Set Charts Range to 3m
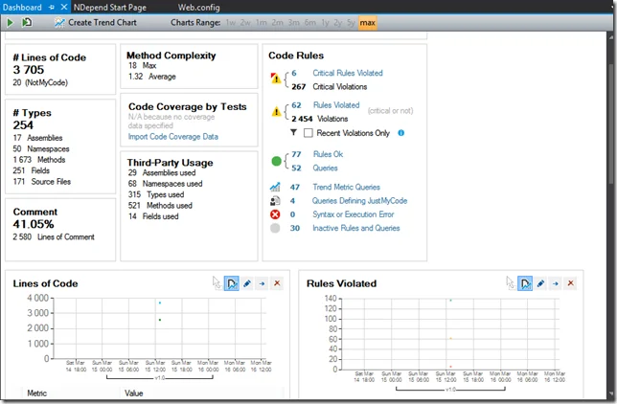The height and width of the screenshot is (404, 617). [x=293, y=23]
